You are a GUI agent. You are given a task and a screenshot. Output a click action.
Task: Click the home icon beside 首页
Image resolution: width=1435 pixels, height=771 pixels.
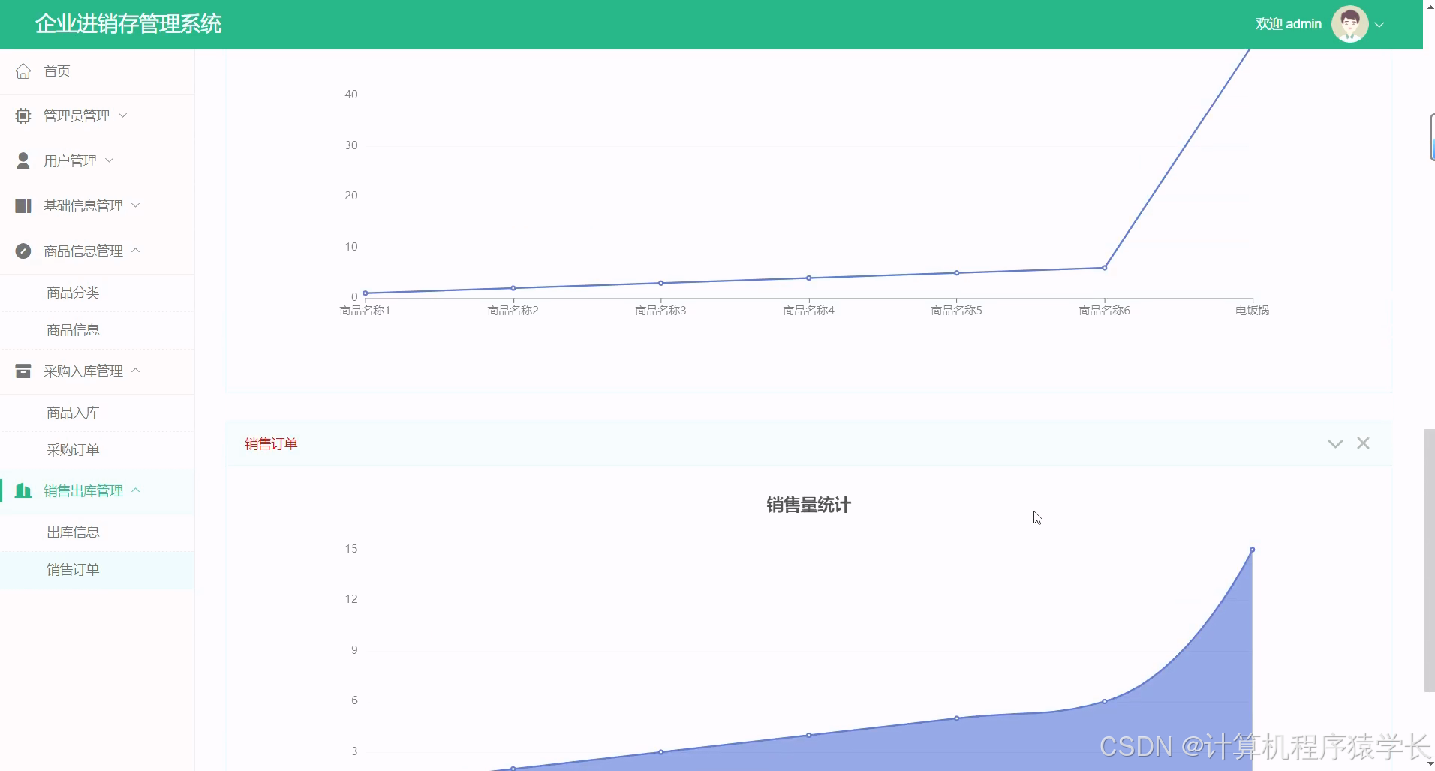[23, 71]
